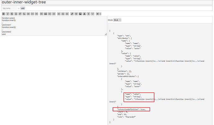Click the tag name input field

(x=9, y=8)
